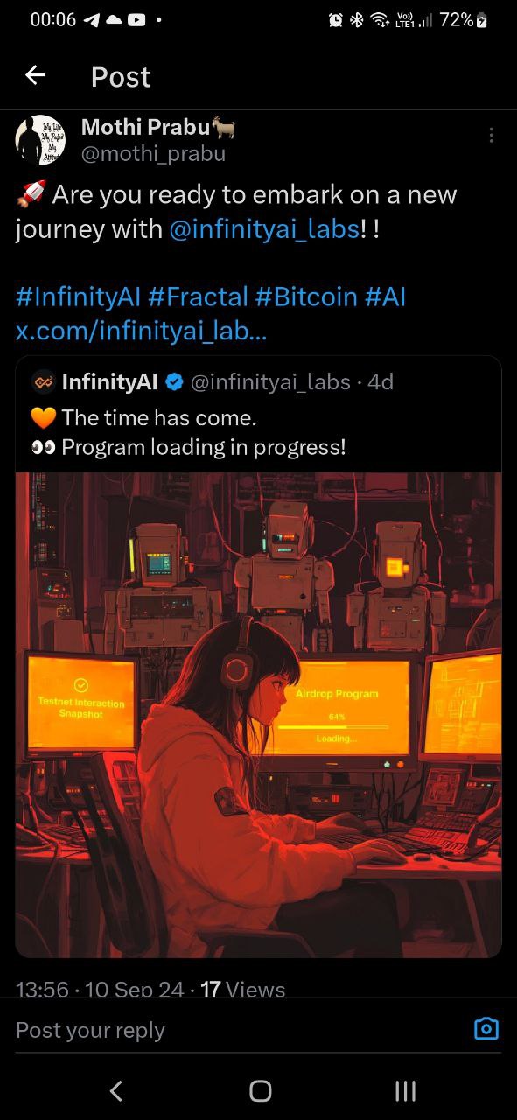Open Mothi Prabu's profile picture
Image resolution: width=517 pixels, height=1120 pixels.
(x=40, y=140)
